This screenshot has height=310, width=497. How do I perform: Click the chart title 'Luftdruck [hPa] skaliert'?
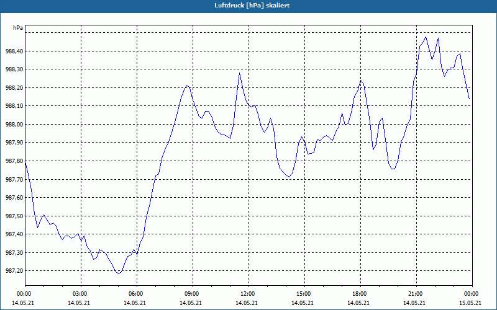[252, 6]
